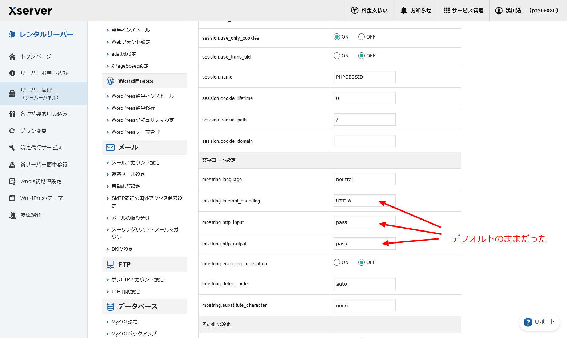Click the home icon beside トップページ
Viewport: 567px width, 338px height.
click(x=12, y=56)
